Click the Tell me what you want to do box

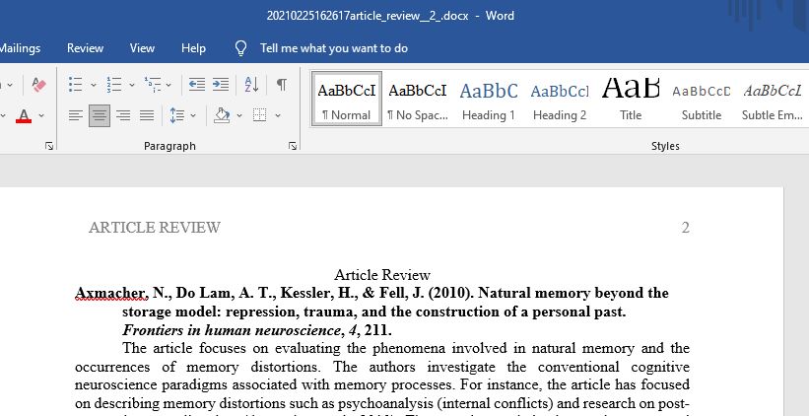[x=334, y=48]
